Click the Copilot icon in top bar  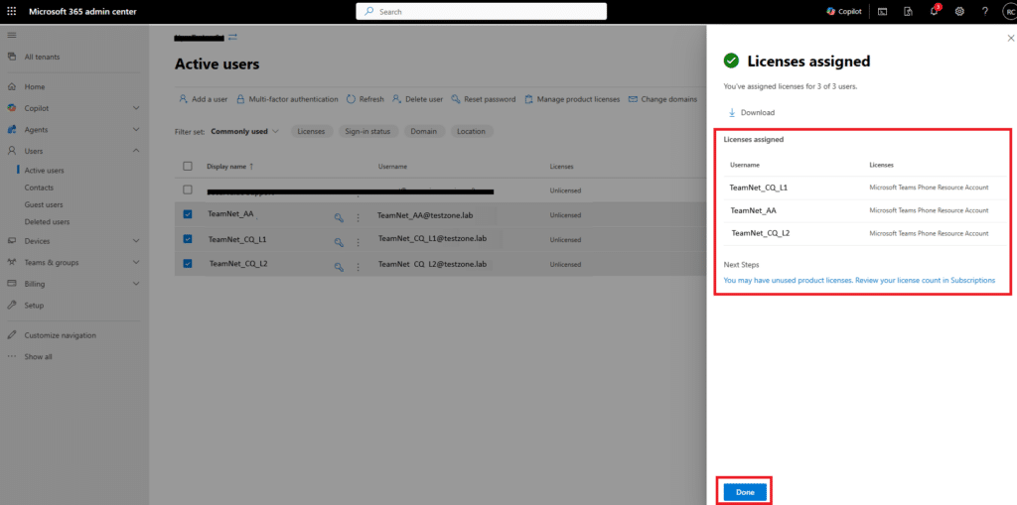(831, 11)
